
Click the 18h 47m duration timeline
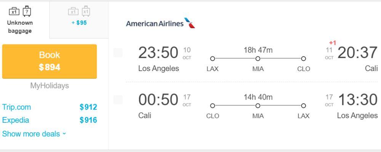pyautogui.click(x=258, y=59)
